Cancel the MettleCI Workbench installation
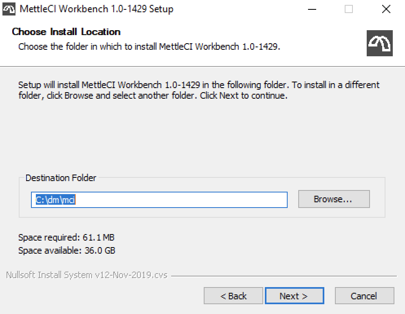 [x=364, y=296]
